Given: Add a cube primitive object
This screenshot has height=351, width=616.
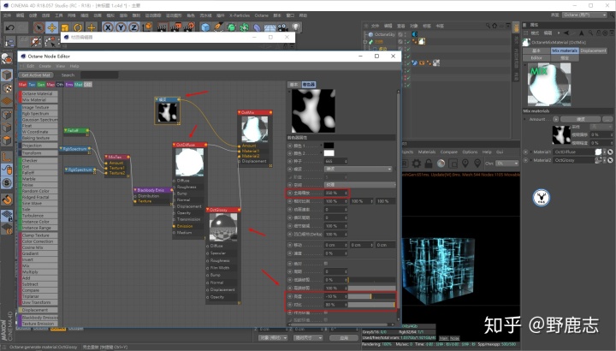Looking at the screenshot, I should click(x=205, y=27).
